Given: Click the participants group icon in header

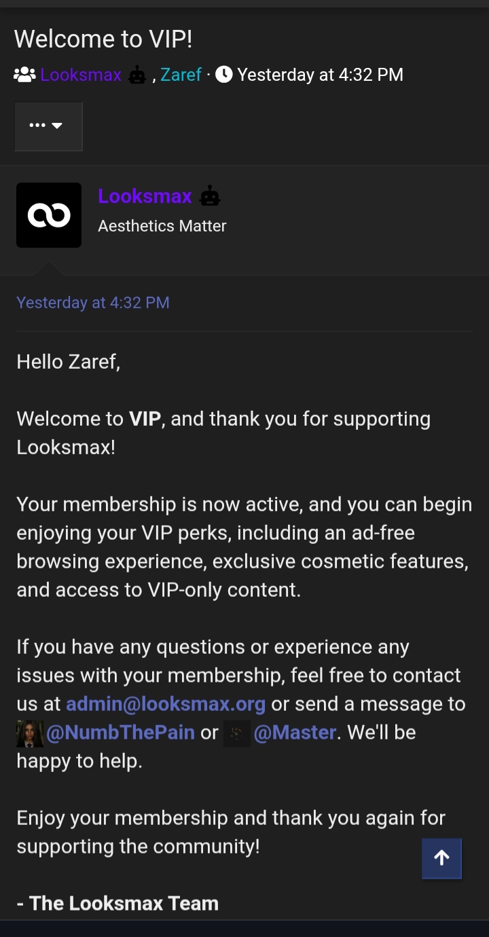Looking at the screenshot, I should click(24, 75).
